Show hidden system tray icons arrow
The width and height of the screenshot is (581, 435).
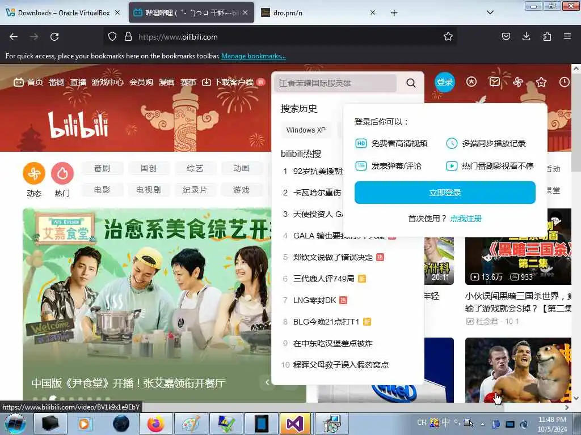click(482, 424)
